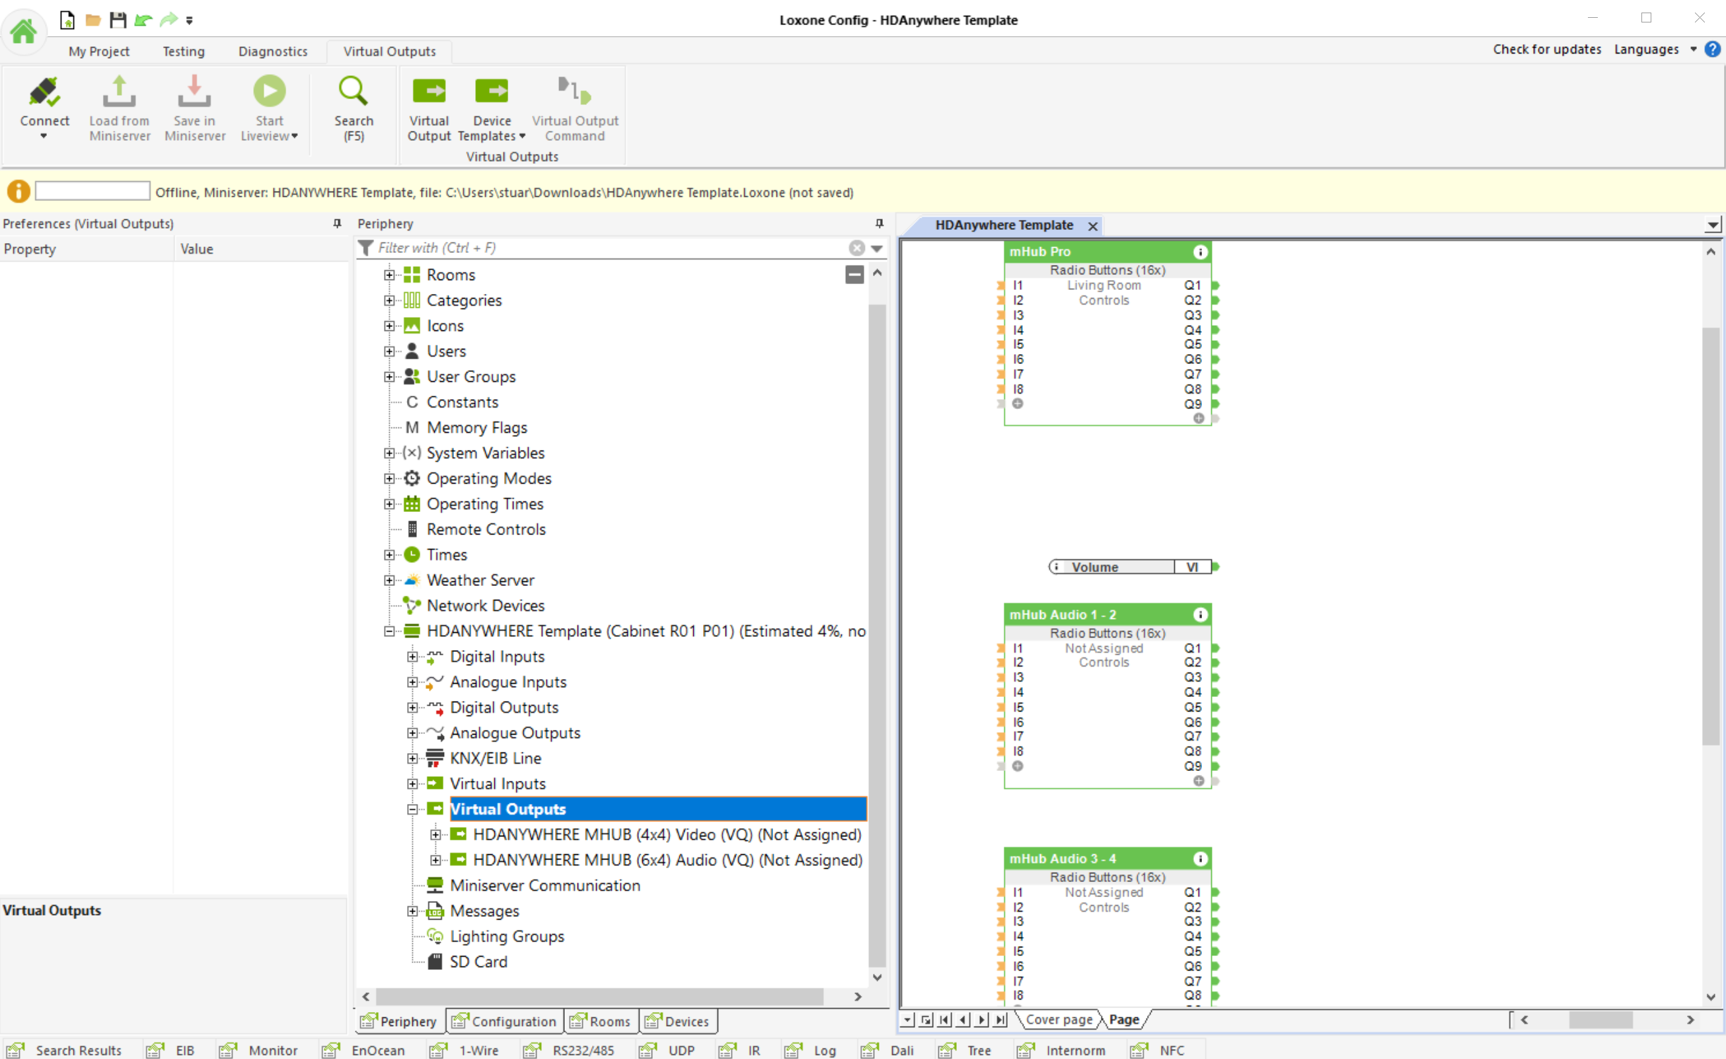This screenshot has width=1726, height=1059.
Task: Switch to the Rooms panel tab
Action: (x=601, y=1021)
